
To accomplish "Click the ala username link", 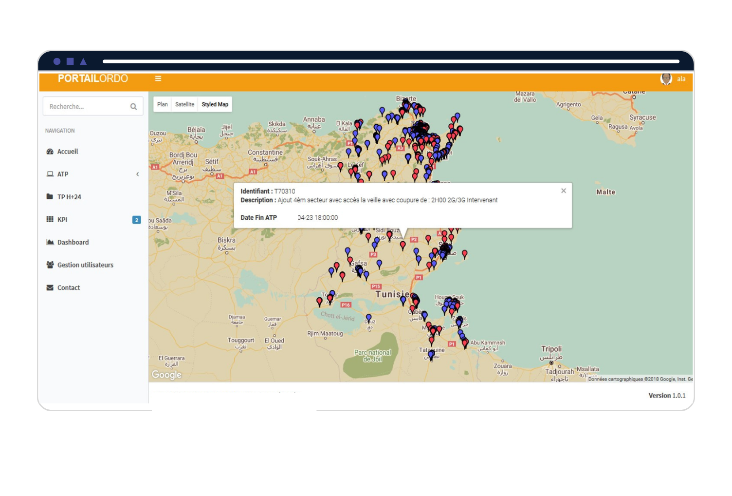I will pos(681,79).
